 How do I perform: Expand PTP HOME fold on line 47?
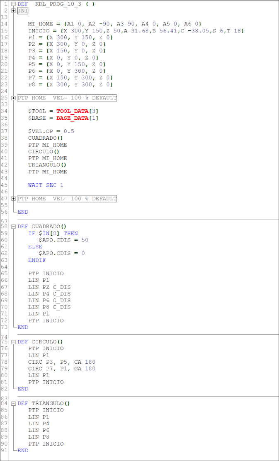click(x=13, y=199)
